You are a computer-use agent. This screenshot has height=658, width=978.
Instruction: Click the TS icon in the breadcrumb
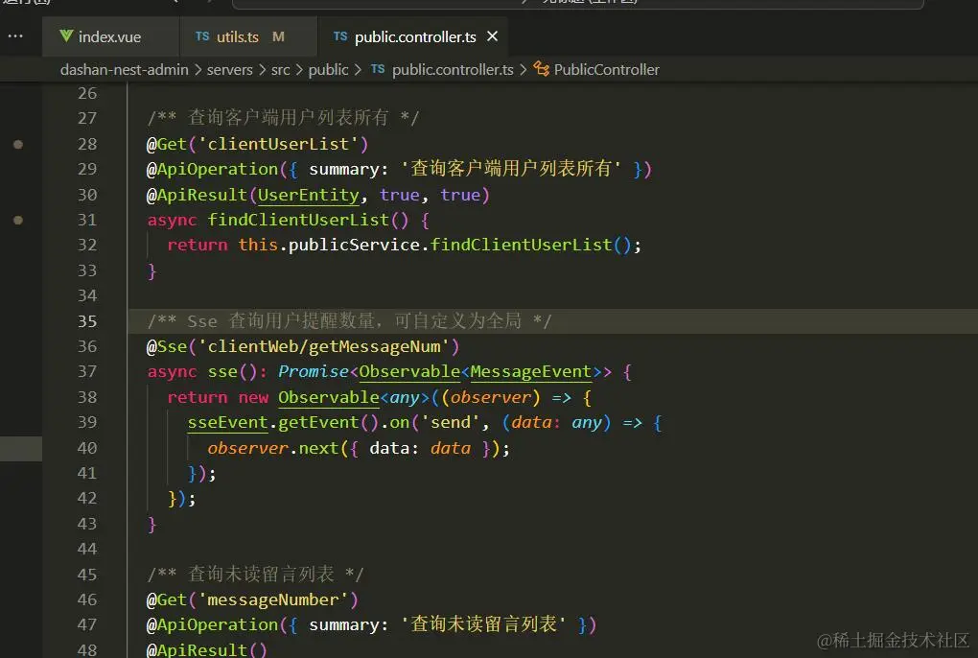click(378, 69)
